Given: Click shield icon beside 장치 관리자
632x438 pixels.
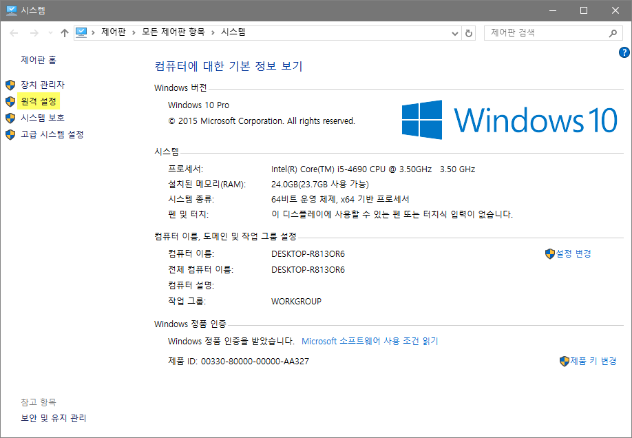Looking at the screenshot, I should 10,85.
